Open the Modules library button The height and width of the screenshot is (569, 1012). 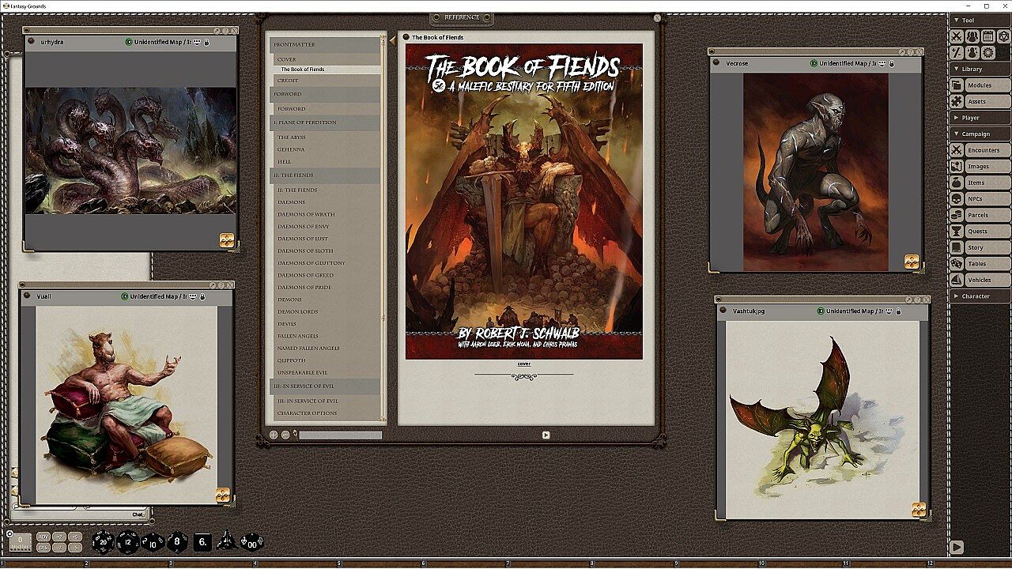coord(980,85)
